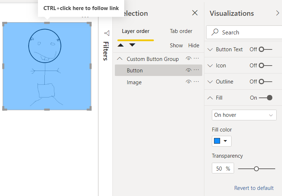Turn off the Fill toggle
This screenshot has height=196, width=282.
(265, 98)
